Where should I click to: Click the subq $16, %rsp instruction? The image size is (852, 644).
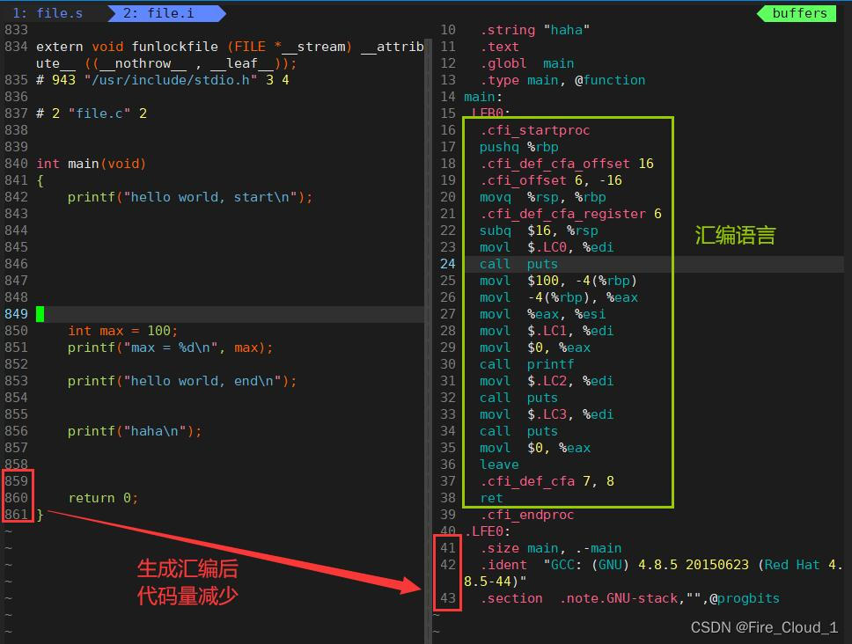(539, 231)
